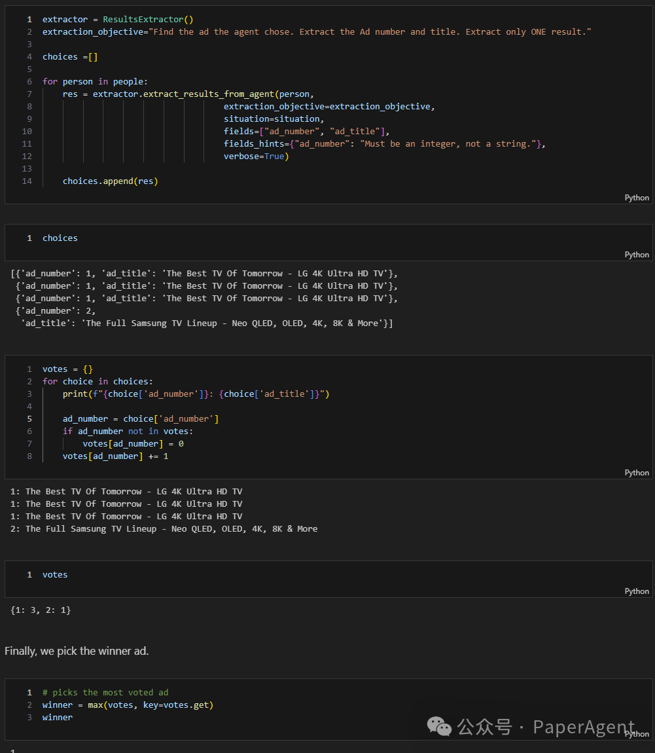Image resolution: width=655 pixels, height=753 pixels.
Task: Click the line 'winner = max(votes, key=votes.get)'
Action: point(128,705)
